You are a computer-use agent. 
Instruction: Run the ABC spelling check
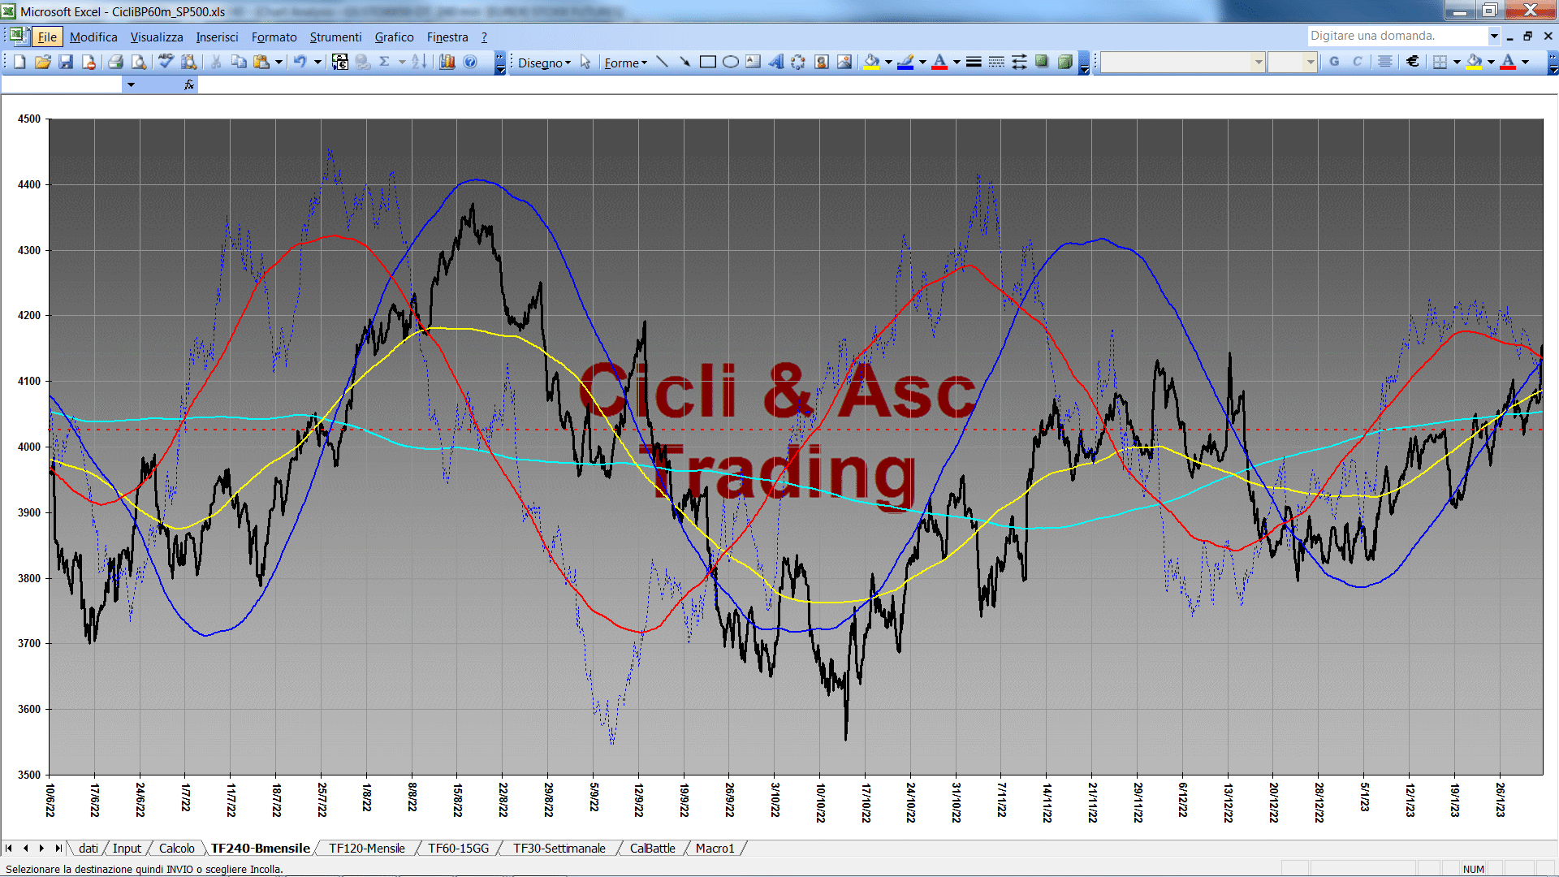pyautogui.click(x=166, y=62)
